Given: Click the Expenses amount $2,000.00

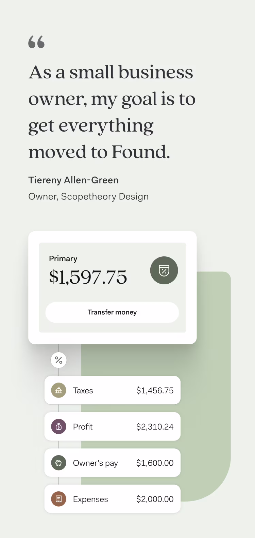Looking at the screenshot, I should (x=155, y=499).
